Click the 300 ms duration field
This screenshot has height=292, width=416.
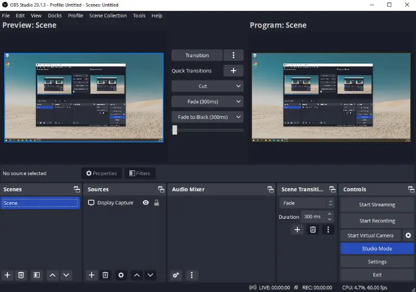click(313, 217)
